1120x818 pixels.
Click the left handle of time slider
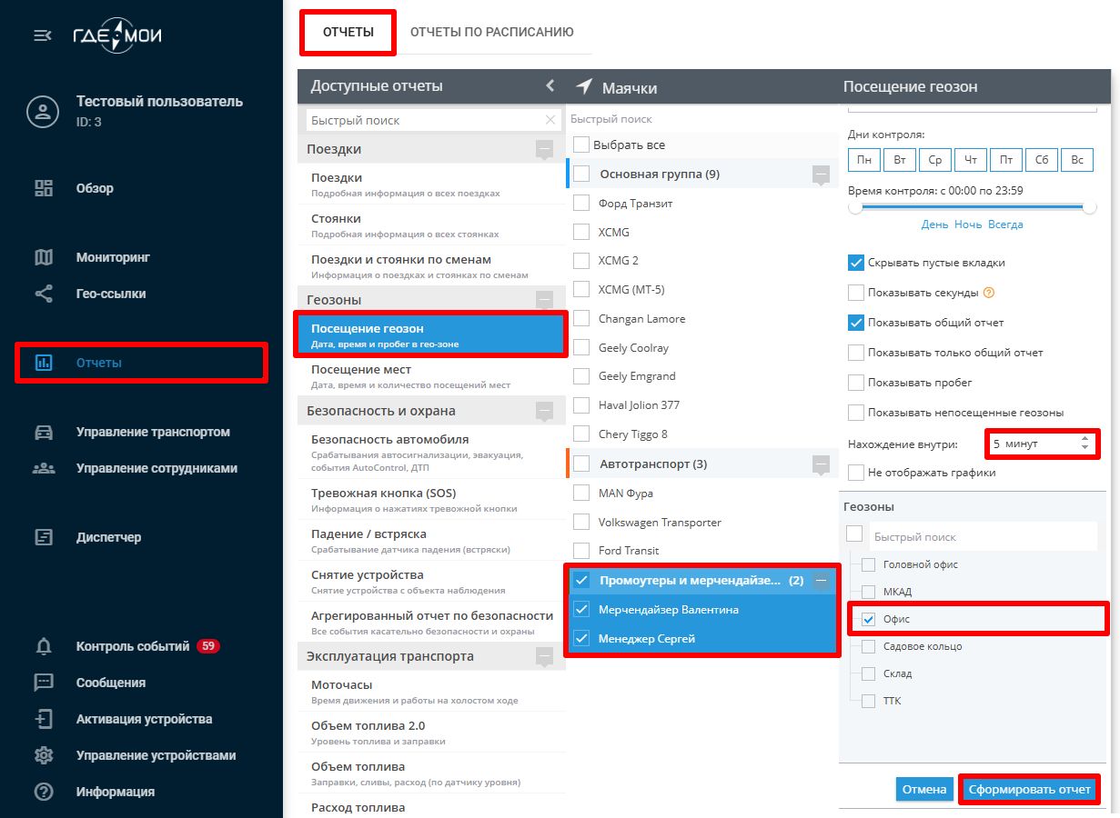click(855, 207)
